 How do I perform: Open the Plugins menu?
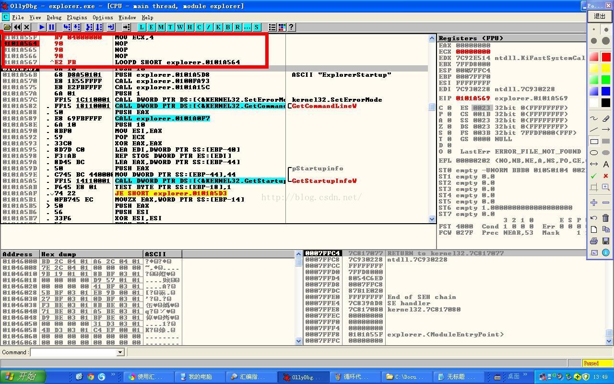[x=77, y=17]
